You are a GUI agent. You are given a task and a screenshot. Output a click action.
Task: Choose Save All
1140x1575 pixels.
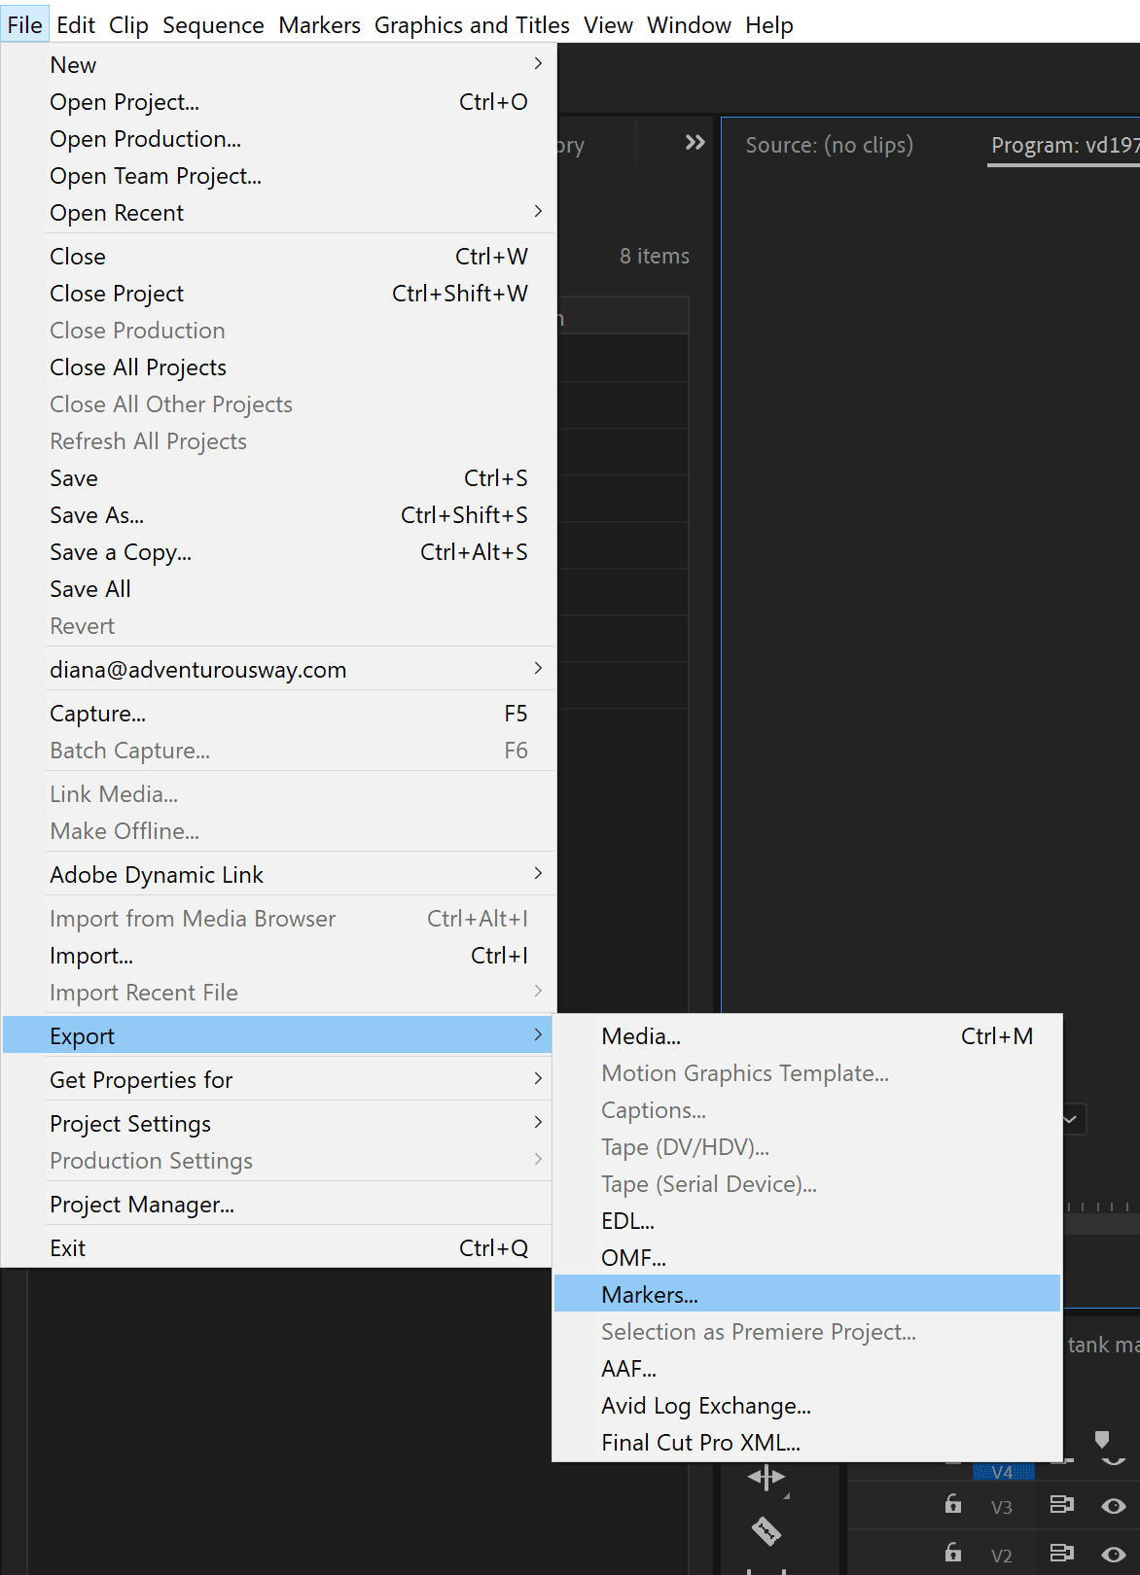tap(278, 589)
